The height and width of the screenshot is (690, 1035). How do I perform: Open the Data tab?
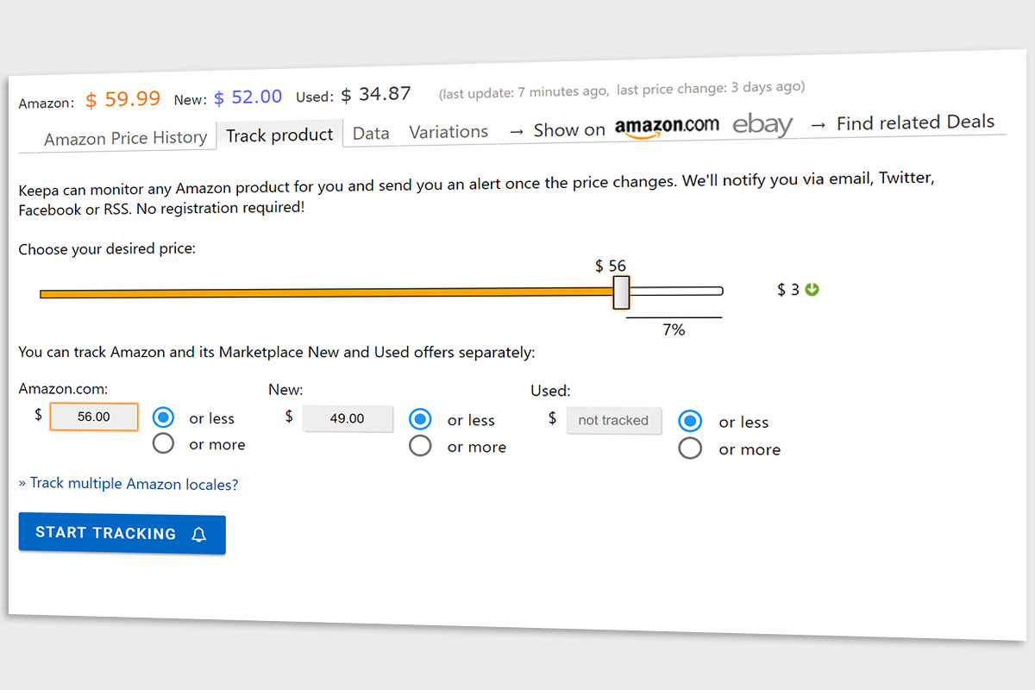(371, 133)
